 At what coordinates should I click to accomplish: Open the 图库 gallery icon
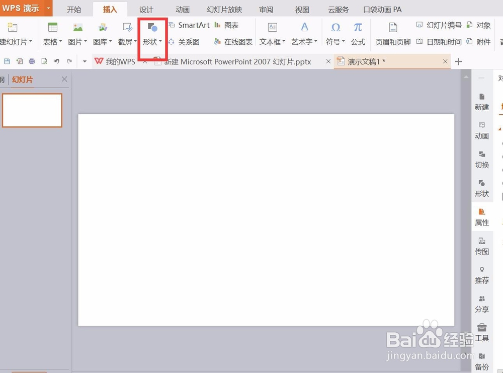[103, 28]
